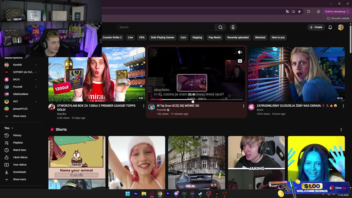Open File Explorer from taskbar
The height and width of the screenshot is (198, 352).
click(144, 194)
